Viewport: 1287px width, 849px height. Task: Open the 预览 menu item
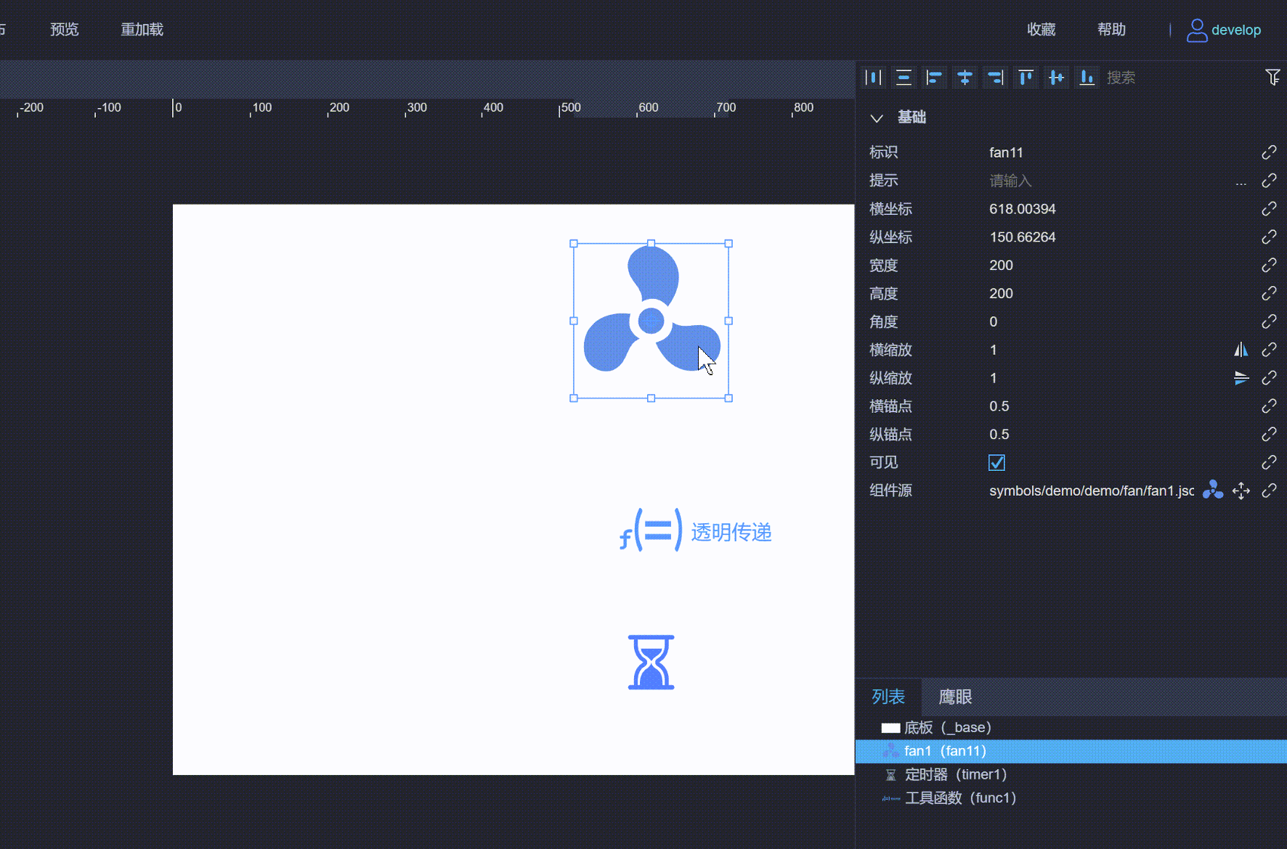65,30
